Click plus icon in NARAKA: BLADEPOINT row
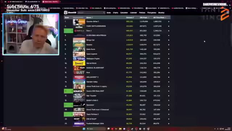232x131 pixels. point(169,68)
